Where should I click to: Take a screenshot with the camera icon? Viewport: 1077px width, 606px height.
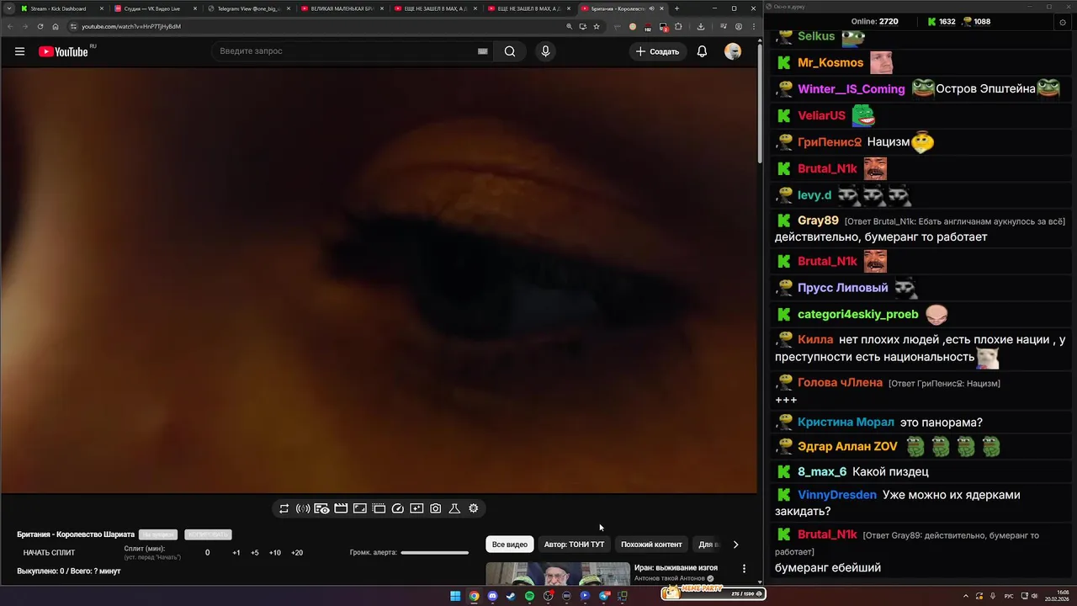tap(436, 508)
